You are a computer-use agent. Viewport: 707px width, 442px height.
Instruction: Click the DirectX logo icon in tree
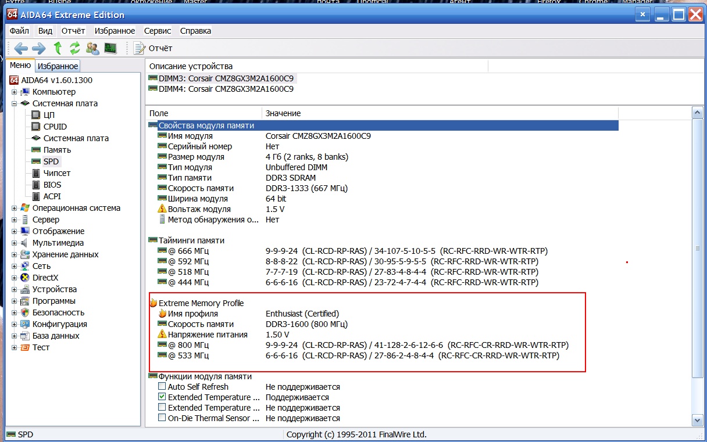click(25, 278)
